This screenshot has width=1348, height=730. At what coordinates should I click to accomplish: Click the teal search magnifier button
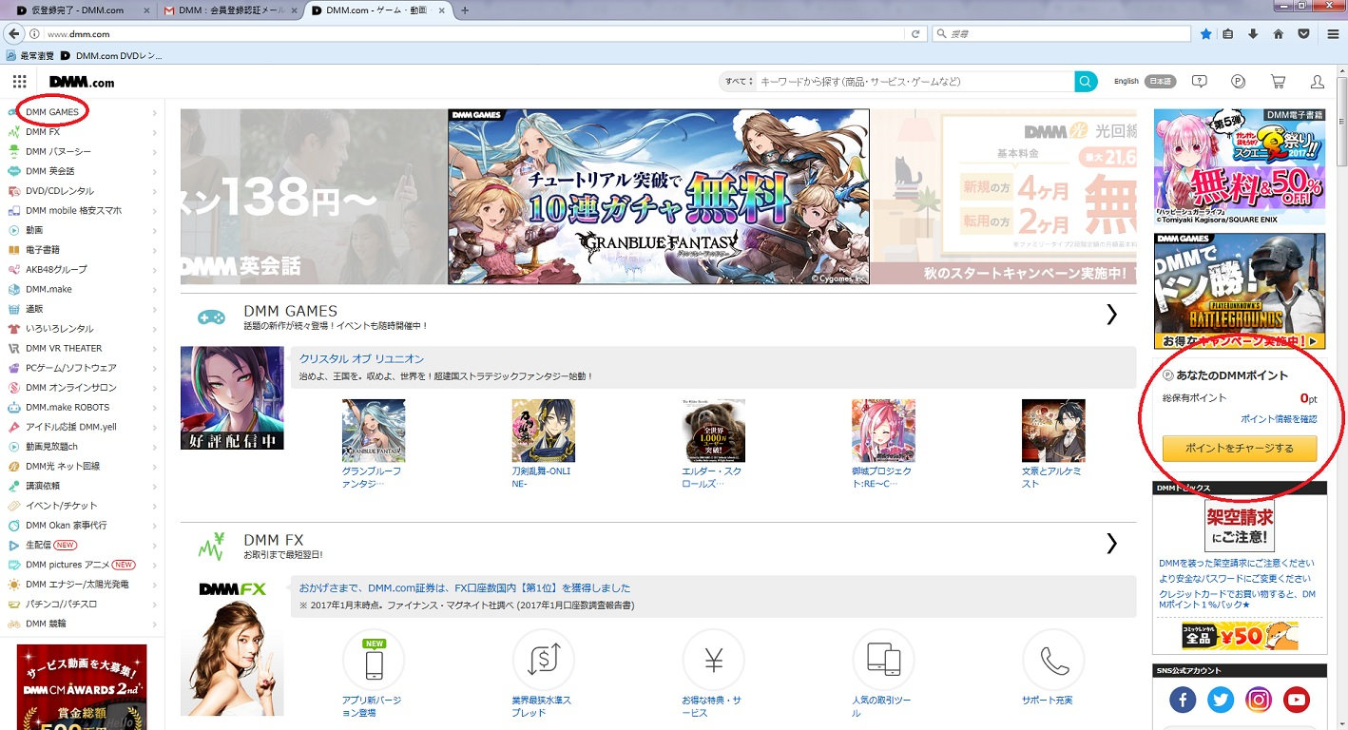pyautogui.click(x=1086, y=82)
